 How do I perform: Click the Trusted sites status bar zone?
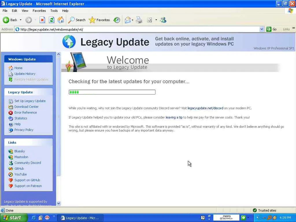click(x=264, y=210)
